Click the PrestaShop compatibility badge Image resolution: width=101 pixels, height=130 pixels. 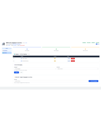(84, 43)
